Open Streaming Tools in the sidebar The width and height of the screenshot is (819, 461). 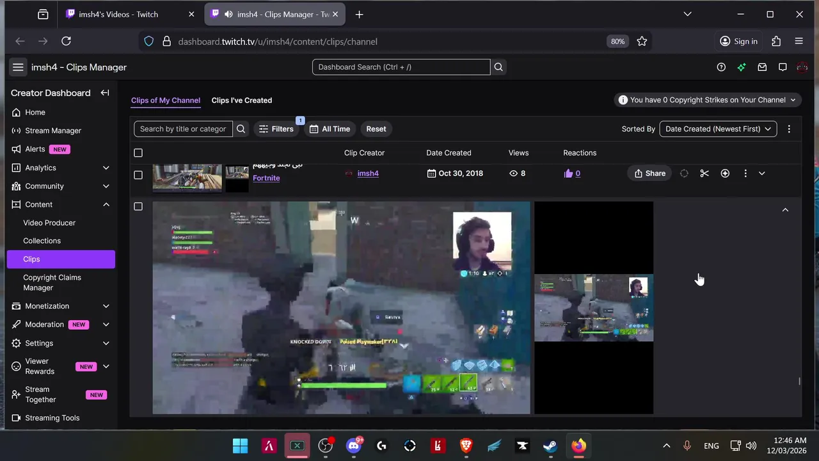click(52, 418)
